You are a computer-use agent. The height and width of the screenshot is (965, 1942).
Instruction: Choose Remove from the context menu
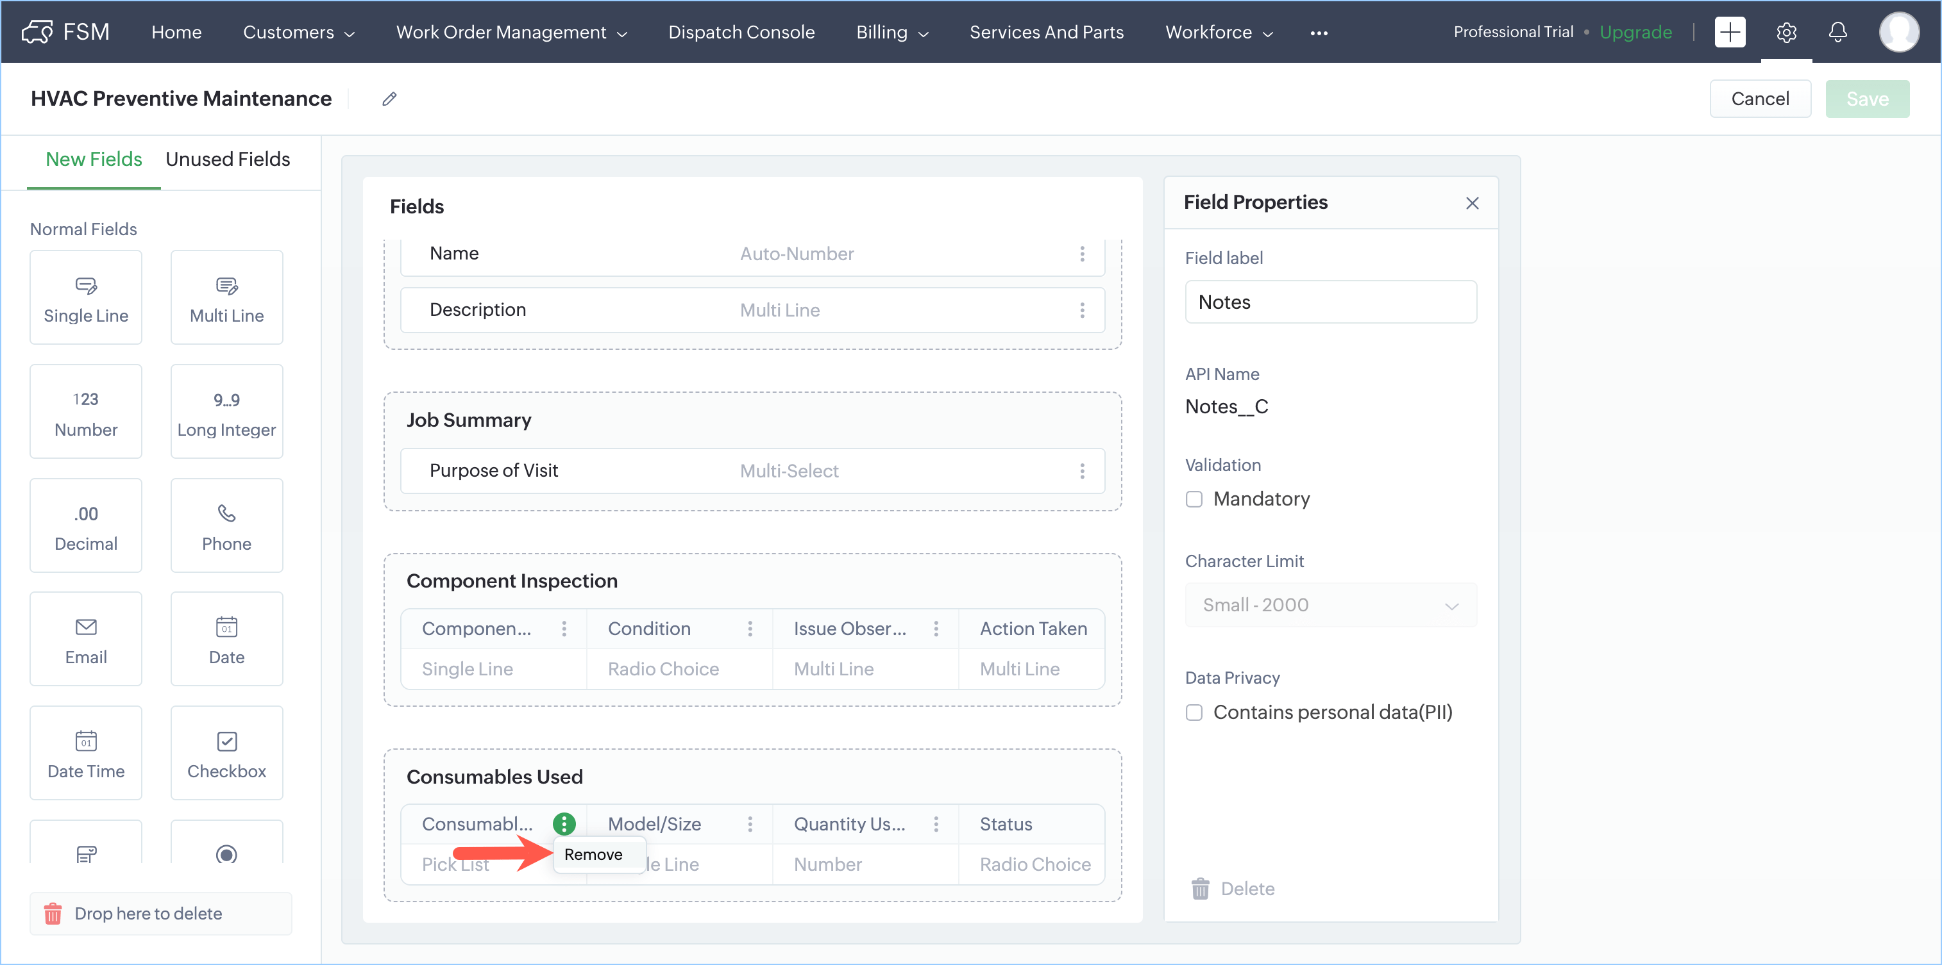coord(594,854)
